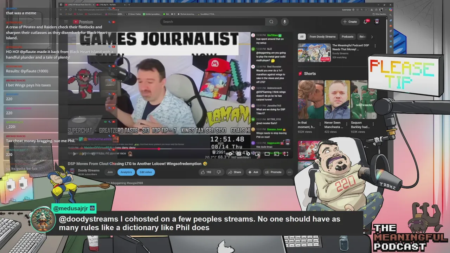The height and width of the screenshot is (253, 450).
Task: Open Untitled spreadsheet bookmark
Action: (x=152, y=14)
